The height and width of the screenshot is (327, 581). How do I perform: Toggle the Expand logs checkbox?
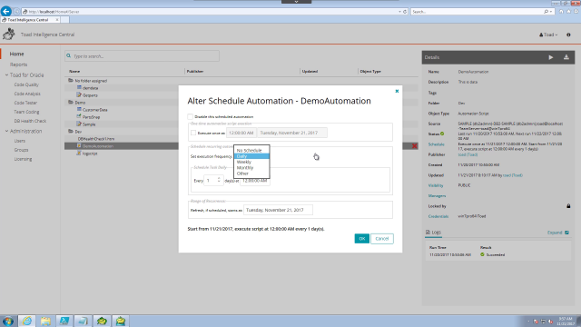pos(566,233)
